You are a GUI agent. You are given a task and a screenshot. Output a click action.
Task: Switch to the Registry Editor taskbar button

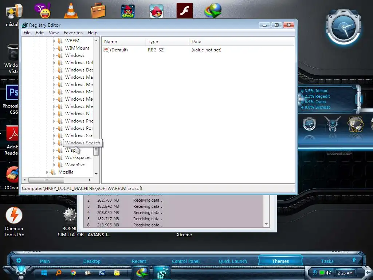162,273
